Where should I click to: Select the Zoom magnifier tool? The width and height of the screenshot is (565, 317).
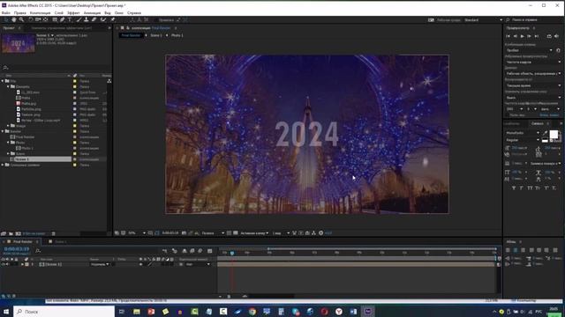pos(21,19)
